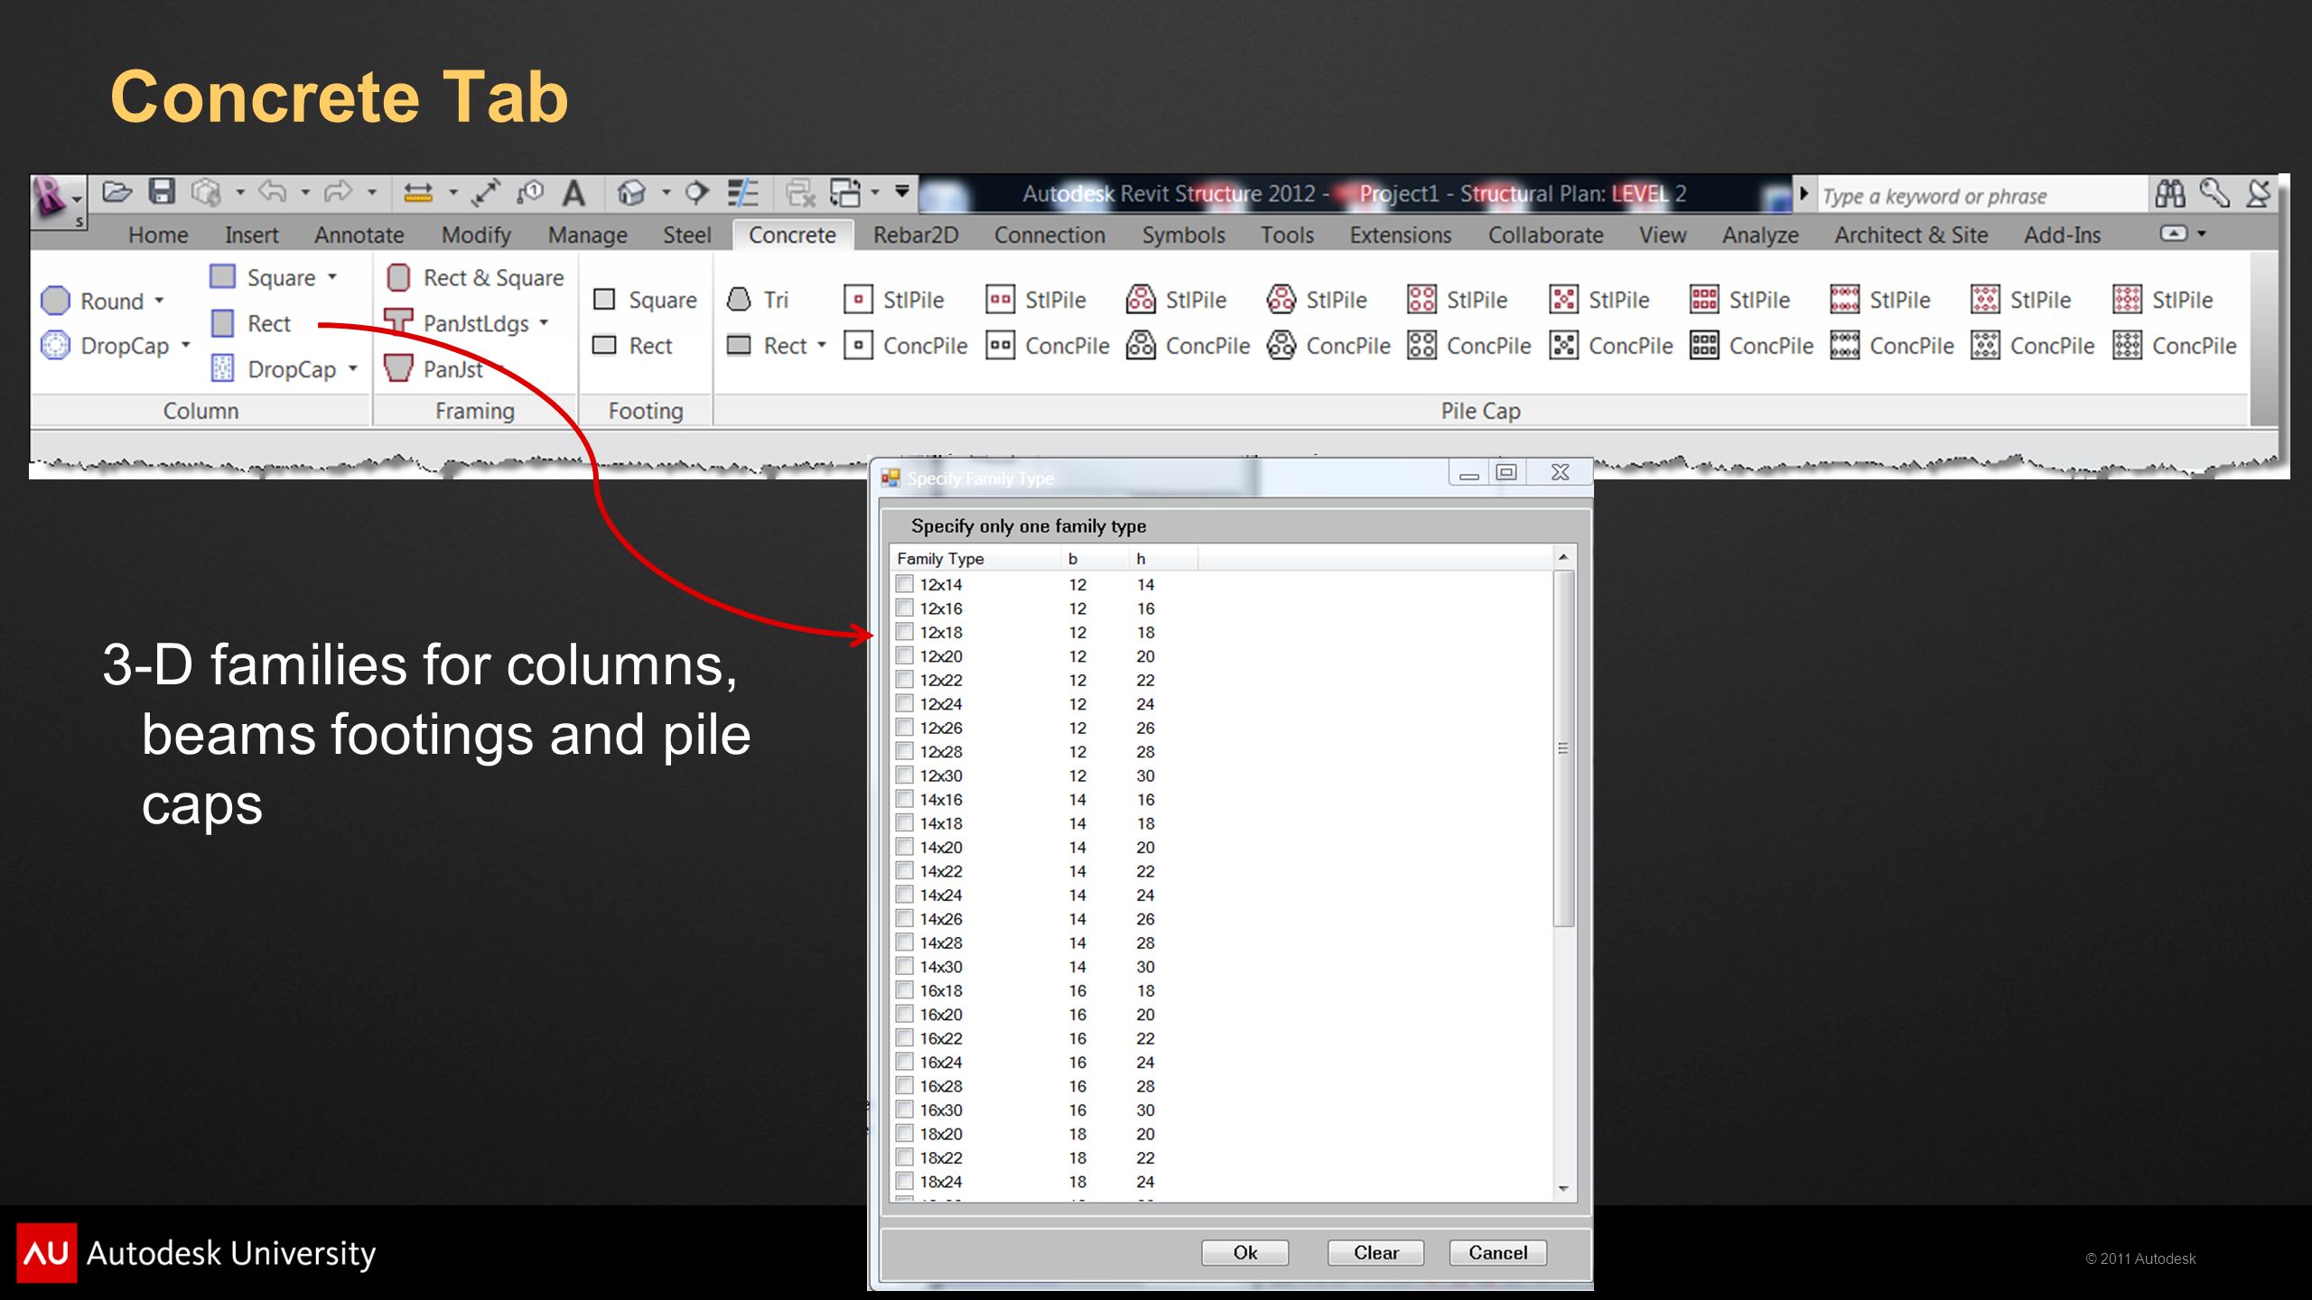Select the Square footing tool
2312x1300 pixels.
tap(645, 300)
